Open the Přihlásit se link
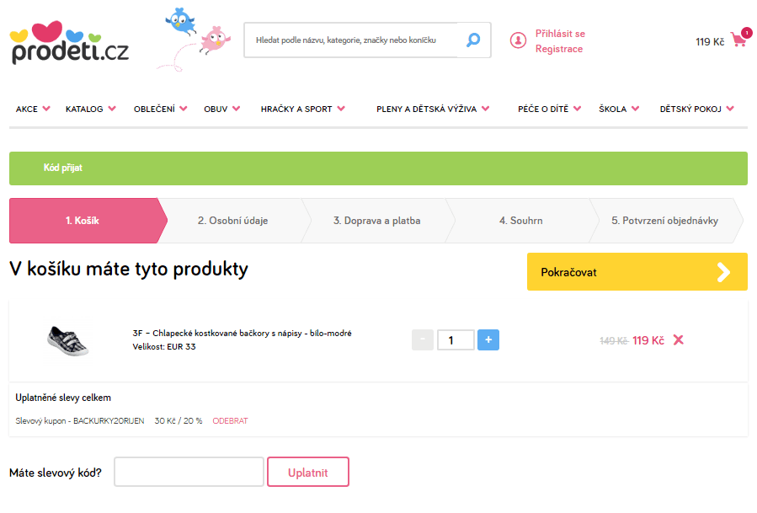The image size is (757, 513). coord(560,34)
